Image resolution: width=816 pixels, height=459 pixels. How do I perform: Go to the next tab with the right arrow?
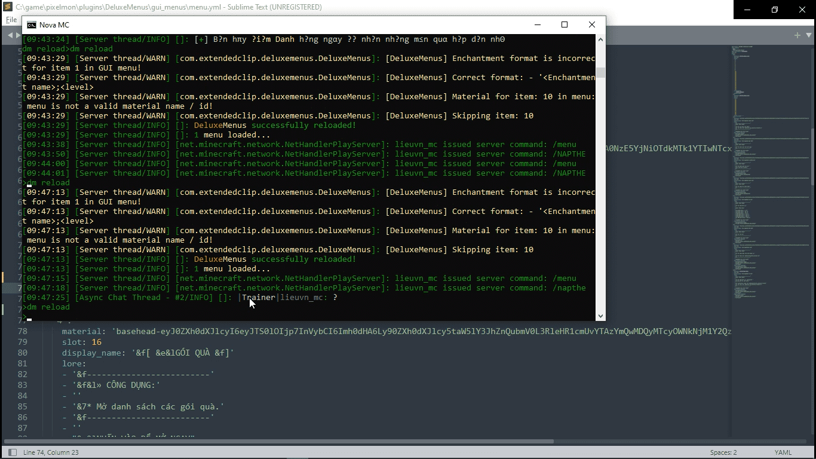[17, 35]
